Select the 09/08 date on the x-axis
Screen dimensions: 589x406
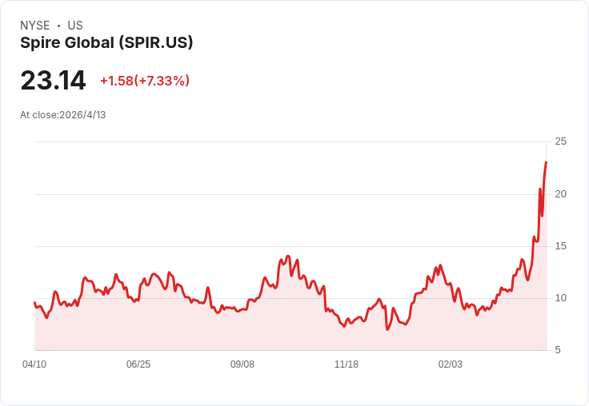[242, 364]
